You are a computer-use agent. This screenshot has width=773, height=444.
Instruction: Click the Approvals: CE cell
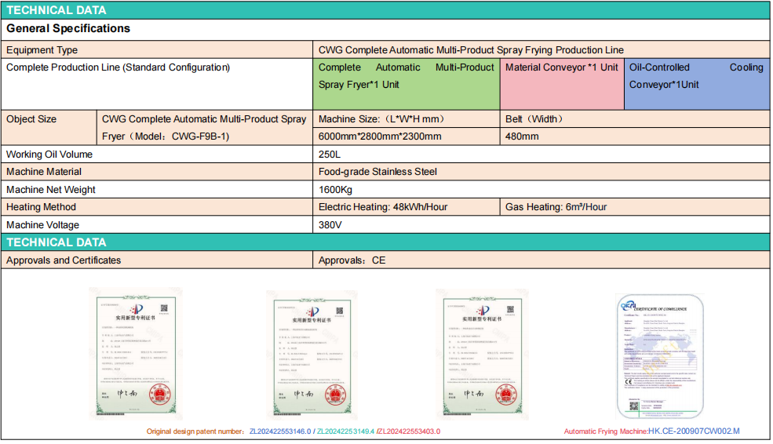tap(352, 260)
